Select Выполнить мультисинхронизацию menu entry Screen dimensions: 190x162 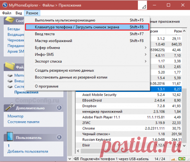click(x=87, y=20)
